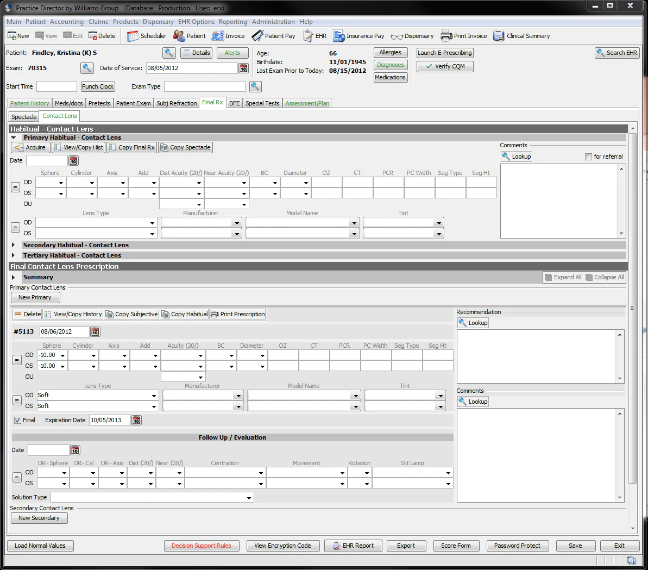Viewport: 648px width, 570px height.
Task: Click equals toggle for Follow Up OD/OS rows
Action: [17, 478]
